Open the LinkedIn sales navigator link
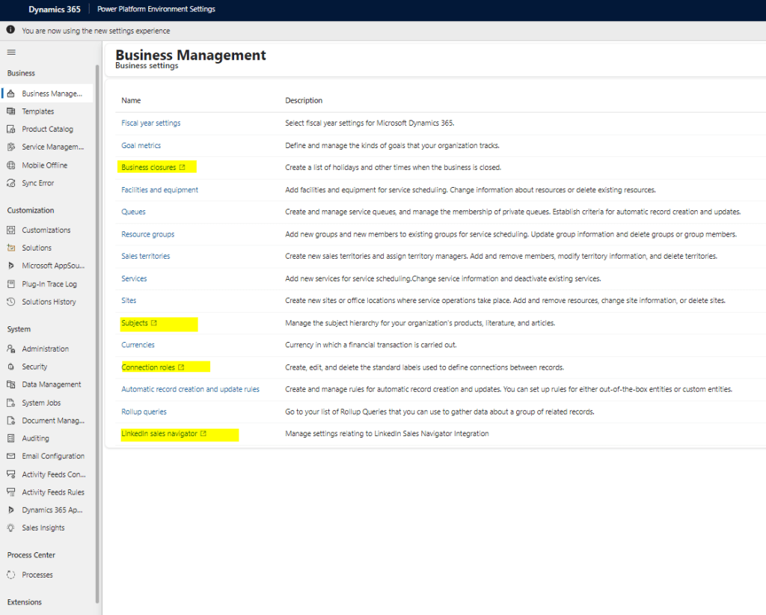 (159, 433)
